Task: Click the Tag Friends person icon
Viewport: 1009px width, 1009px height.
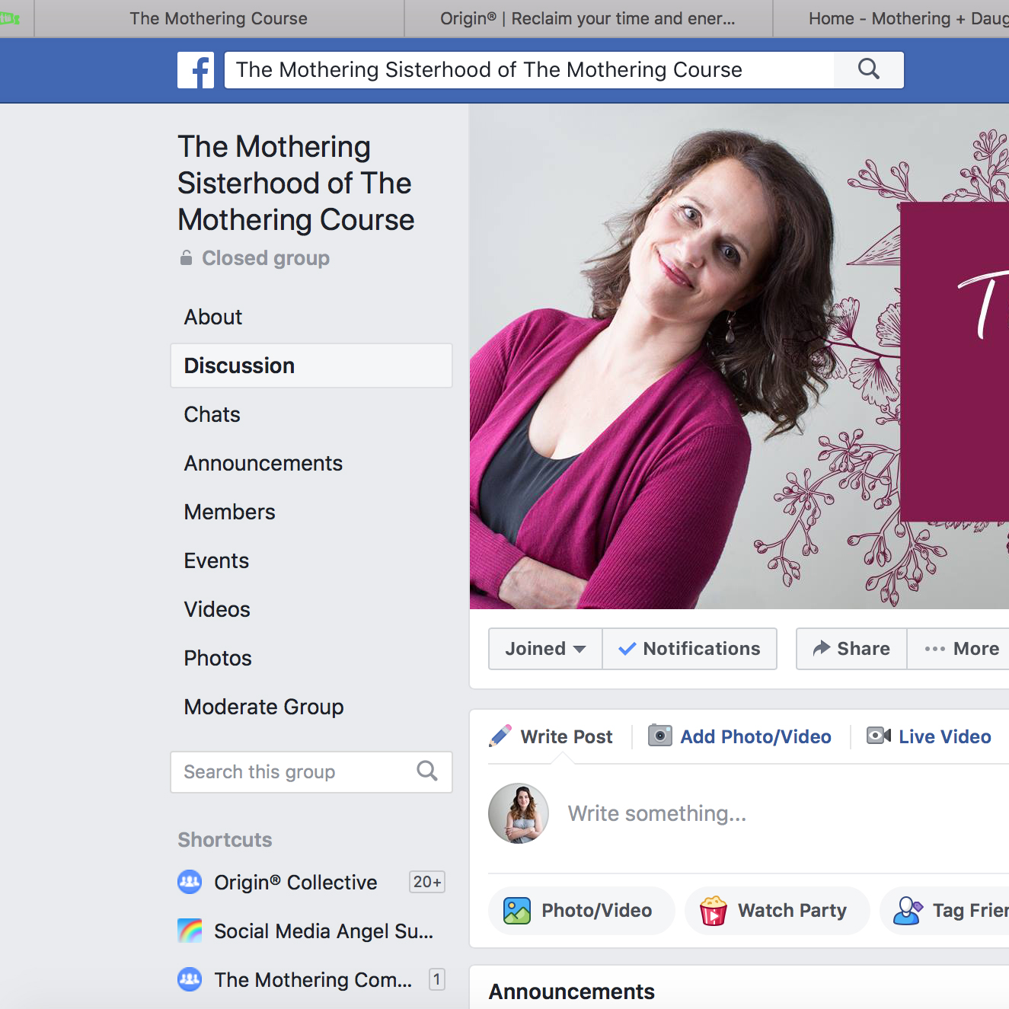Action: [908, 910]
